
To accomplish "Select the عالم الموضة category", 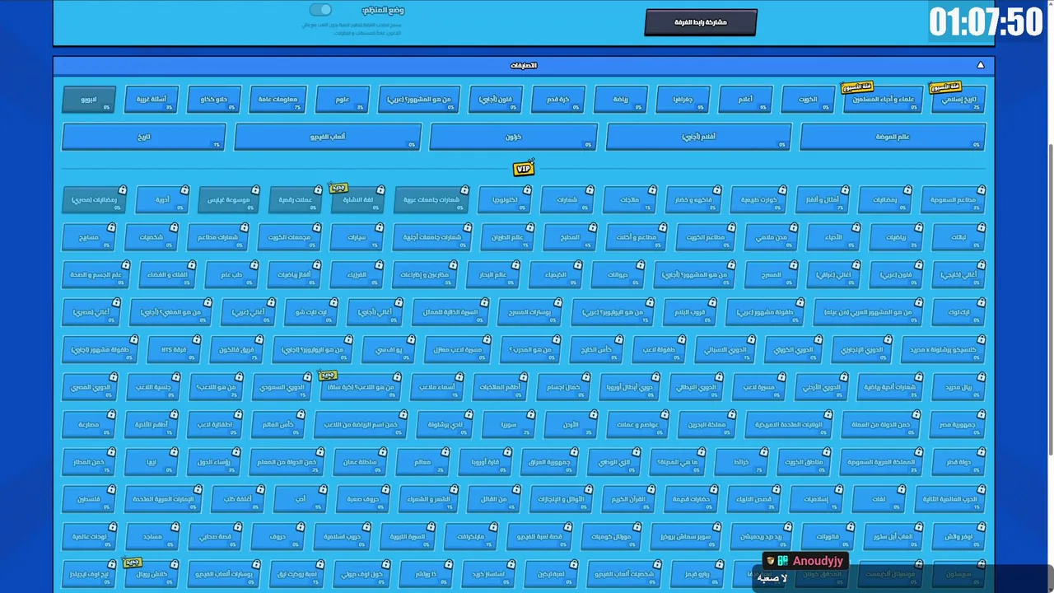I will point(893,137).
